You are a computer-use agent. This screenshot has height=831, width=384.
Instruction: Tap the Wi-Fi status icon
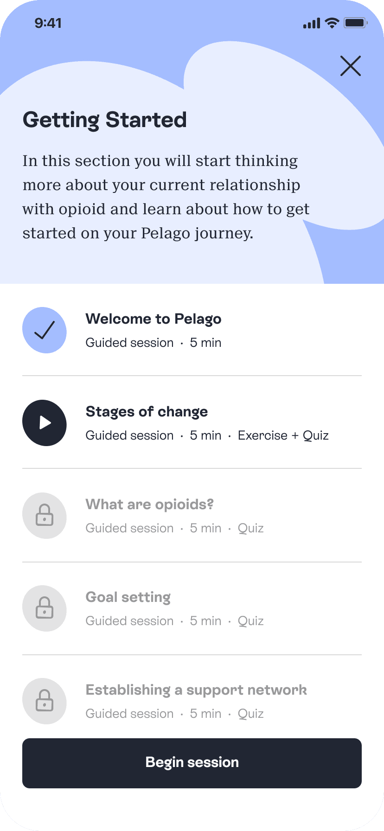coord(332,23)
